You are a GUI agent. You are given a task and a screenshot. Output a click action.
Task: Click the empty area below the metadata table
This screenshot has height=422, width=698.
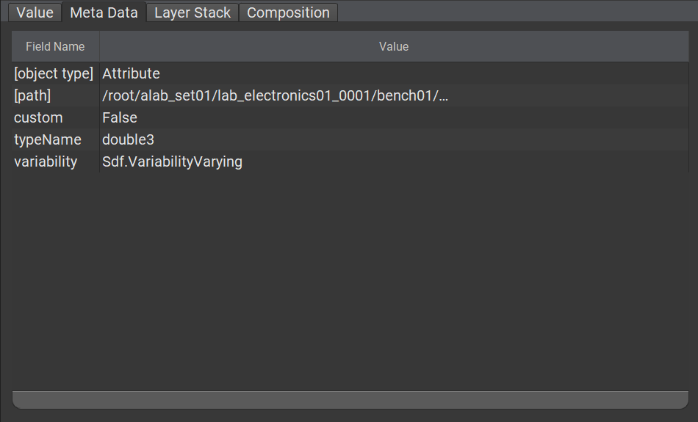point(350,281)
